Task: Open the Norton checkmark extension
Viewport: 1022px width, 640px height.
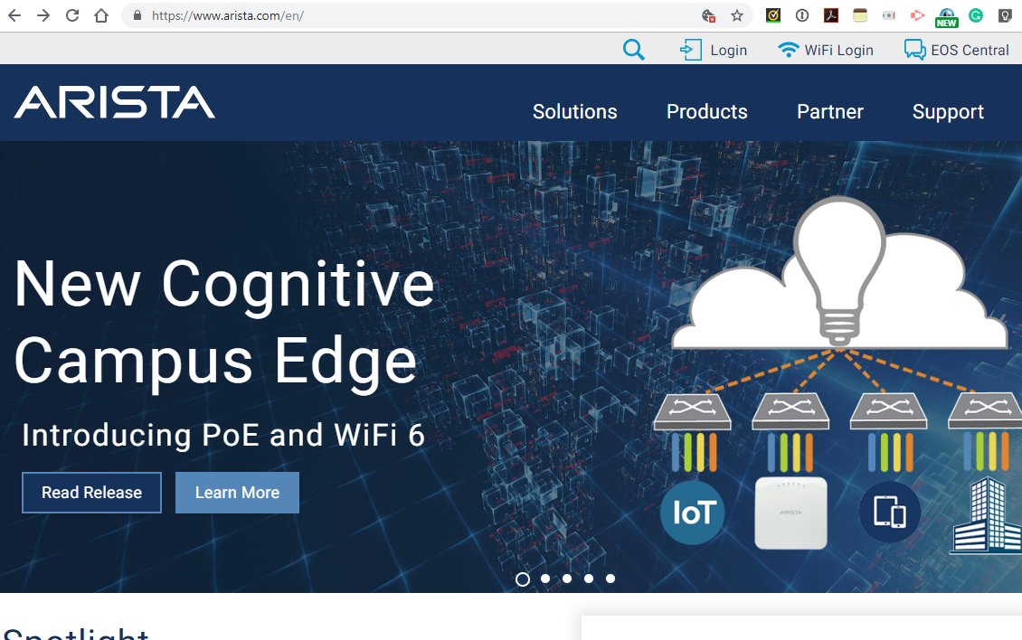Action: (x=773, y=15)
